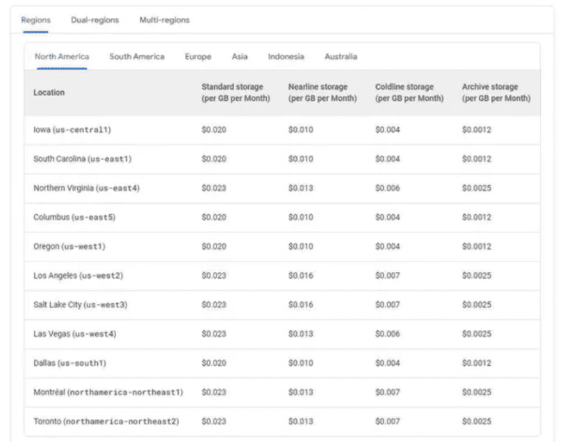
Task: Click Northern Virginia (us-east4) location
Action: click(87, 188)
